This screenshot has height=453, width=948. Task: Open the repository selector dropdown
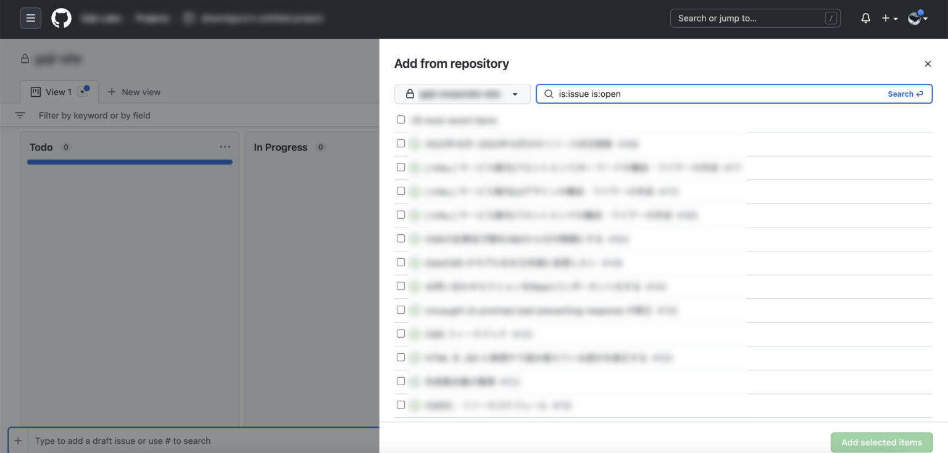pyautogui.click(x=515, y=94)
